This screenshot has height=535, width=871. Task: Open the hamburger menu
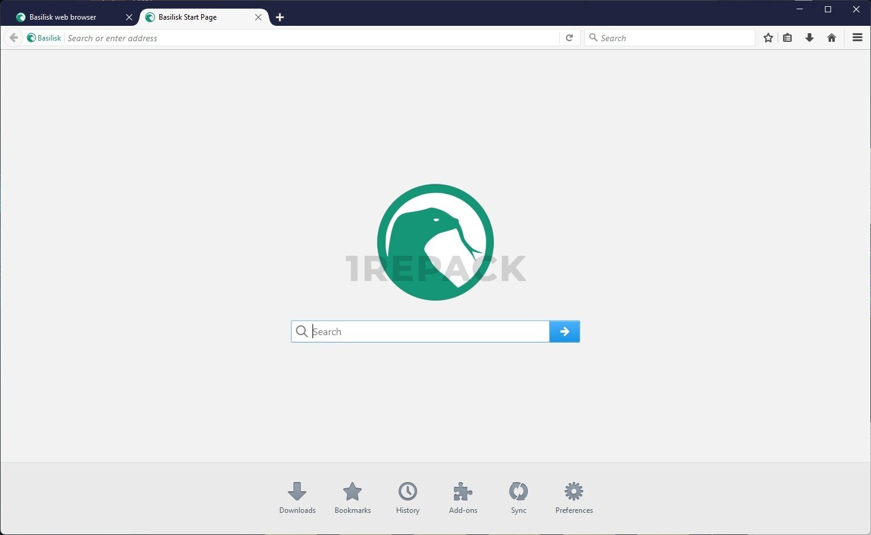[x=857, y=38]
